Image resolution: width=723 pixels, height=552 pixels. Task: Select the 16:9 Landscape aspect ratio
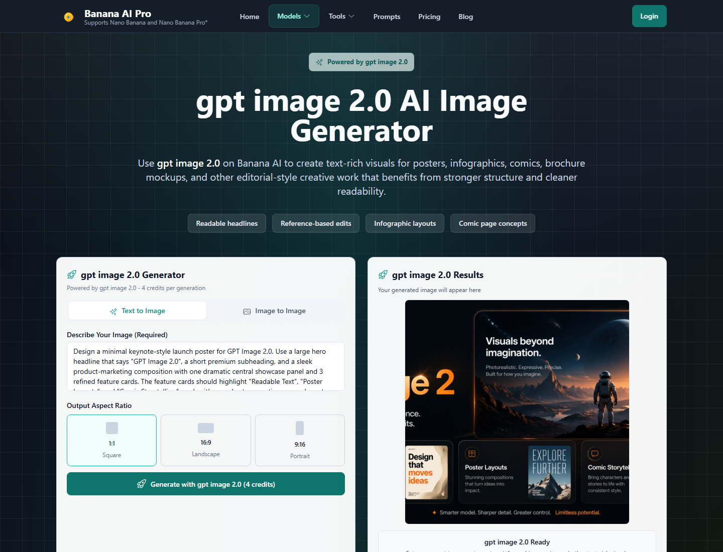[x=206, y=440]
